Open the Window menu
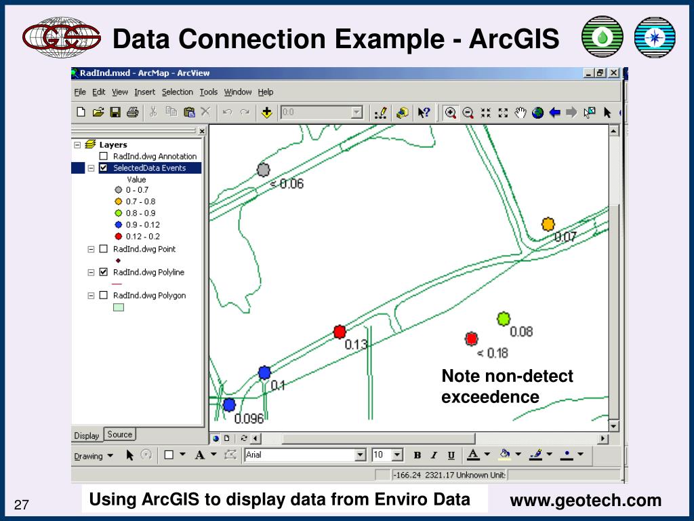Viewport: 694px width, 521px height. (238, 92)
